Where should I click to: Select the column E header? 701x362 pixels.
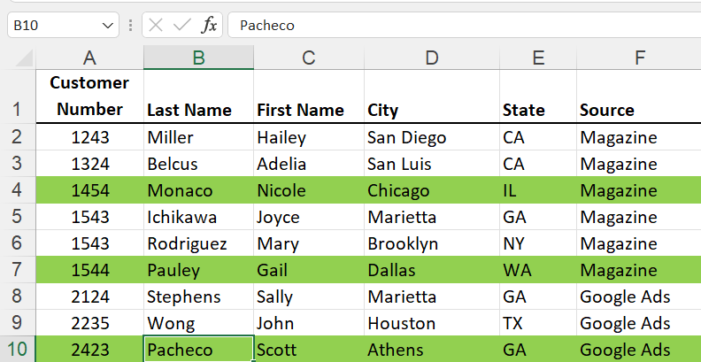[538, 58]
